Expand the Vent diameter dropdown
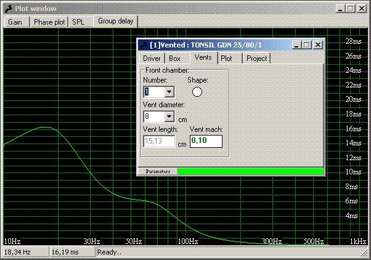The height and width of the screenshot is (260, 371). [x=169, y=116]
